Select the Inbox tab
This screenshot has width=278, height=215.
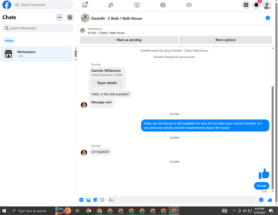point(9,41)
